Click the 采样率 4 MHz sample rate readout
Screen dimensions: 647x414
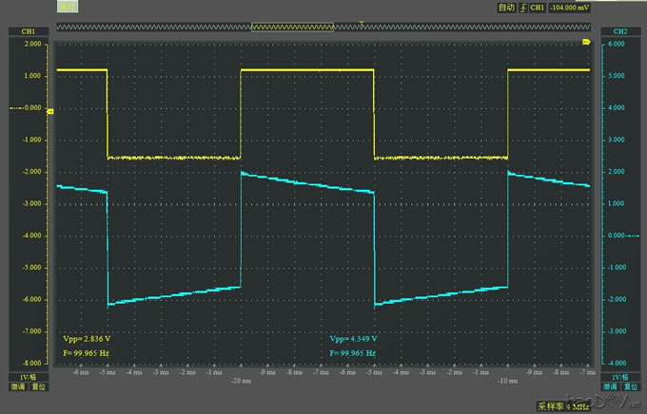561,405
